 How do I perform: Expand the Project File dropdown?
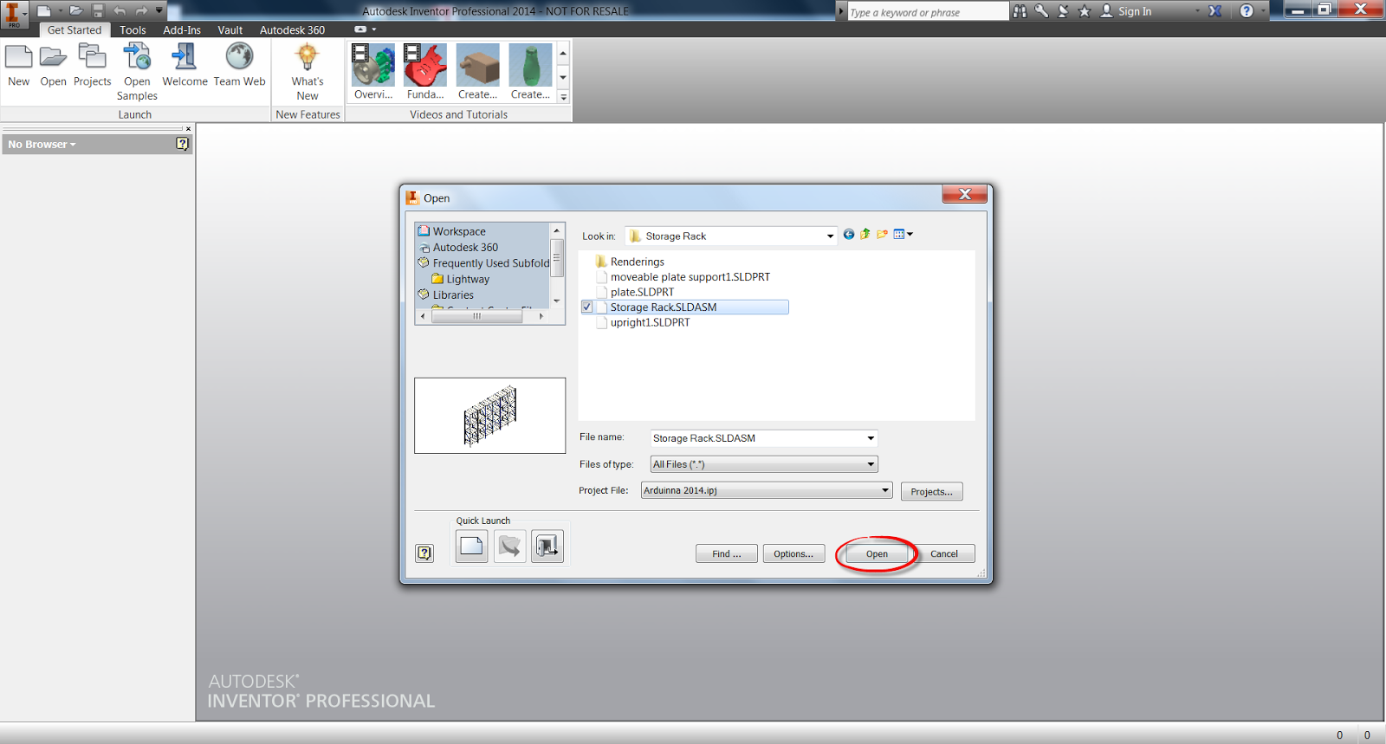[885, 490]
